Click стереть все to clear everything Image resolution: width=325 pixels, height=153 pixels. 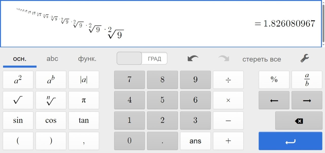coord(262,59)
